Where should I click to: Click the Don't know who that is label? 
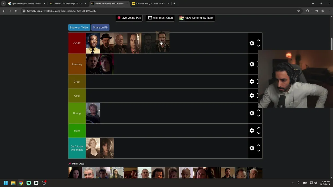(77, 148)
